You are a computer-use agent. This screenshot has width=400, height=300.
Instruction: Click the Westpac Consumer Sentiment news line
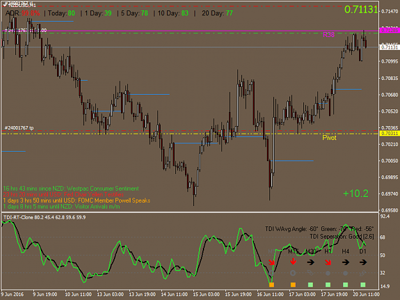tap(71, 189)
